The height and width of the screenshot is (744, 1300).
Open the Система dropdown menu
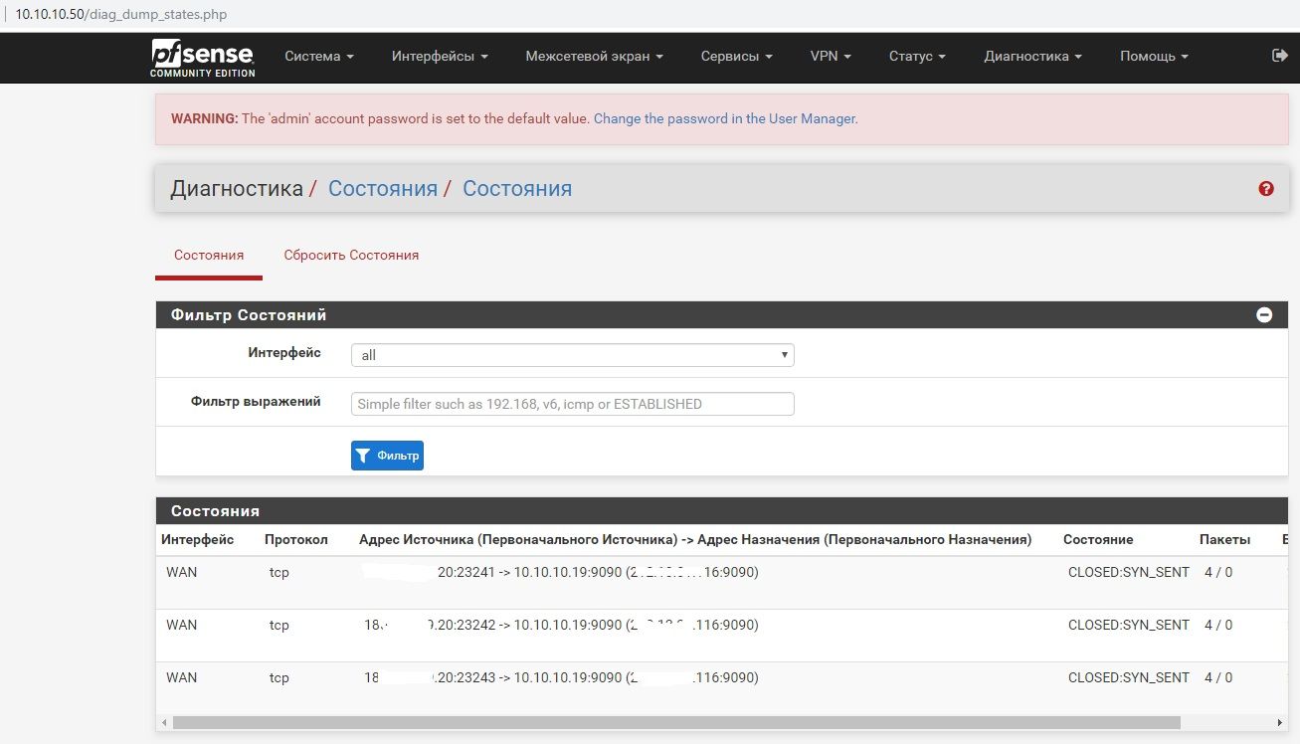pos(318,57)
